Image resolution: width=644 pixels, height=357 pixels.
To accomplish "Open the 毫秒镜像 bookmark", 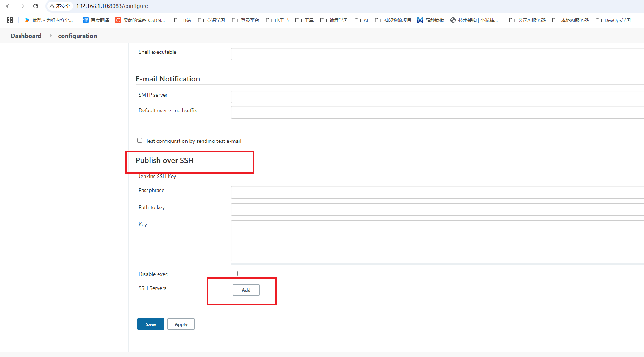I will (x=430, y=20).
